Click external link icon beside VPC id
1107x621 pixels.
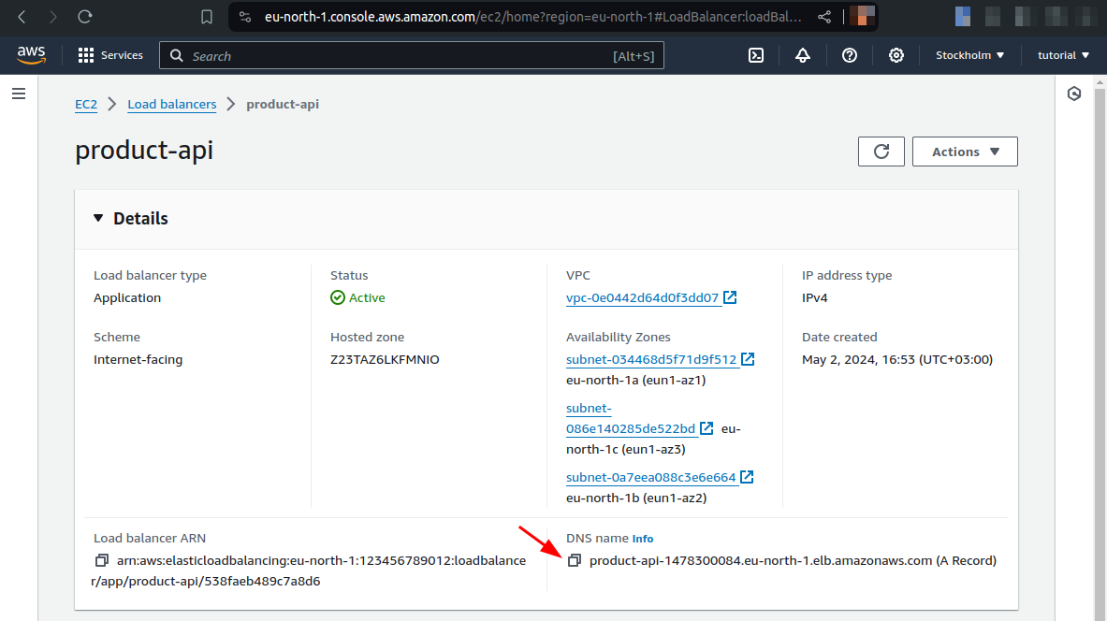pos(730,297)
